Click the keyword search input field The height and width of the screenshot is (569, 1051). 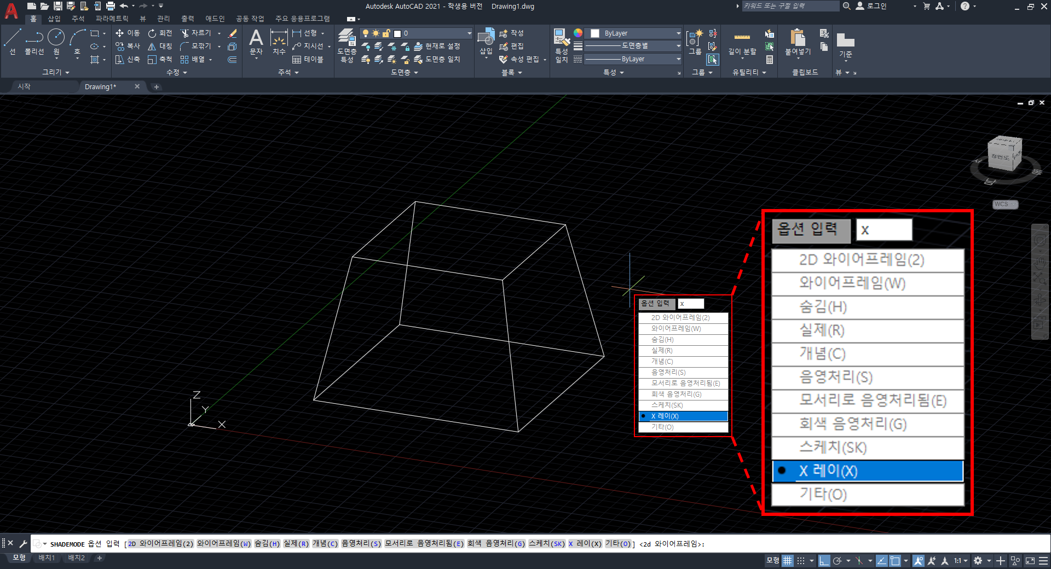coord(790,6)
